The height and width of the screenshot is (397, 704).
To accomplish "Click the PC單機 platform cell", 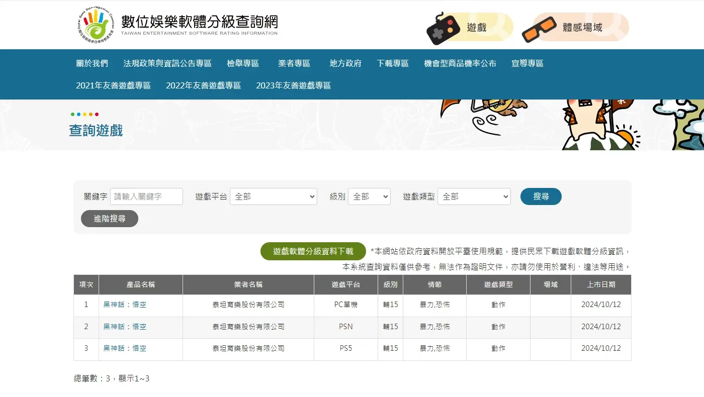I will point(346,305).
